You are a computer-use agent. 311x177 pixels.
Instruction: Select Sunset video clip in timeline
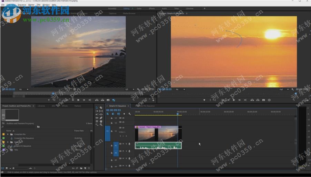pos(158,134)
